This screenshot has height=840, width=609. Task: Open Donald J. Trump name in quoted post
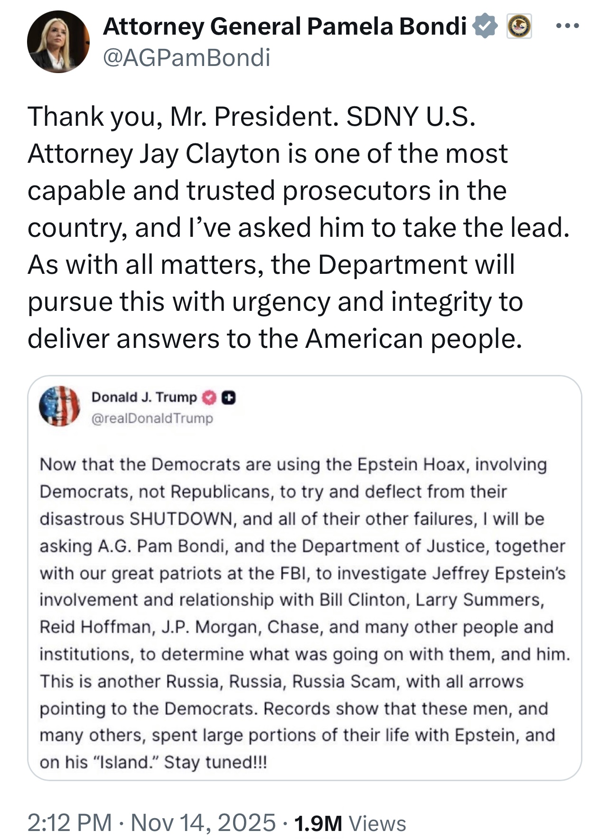tap(144, 397)
